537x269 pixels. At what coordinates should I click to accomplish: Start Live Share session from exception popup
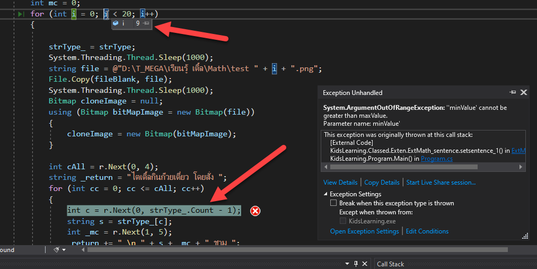pos(441,182)
